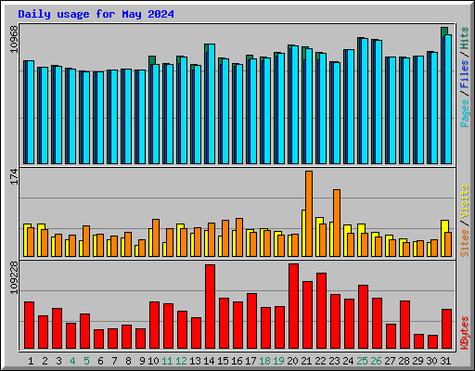Click the cyan pages bar for day 1

31,112
